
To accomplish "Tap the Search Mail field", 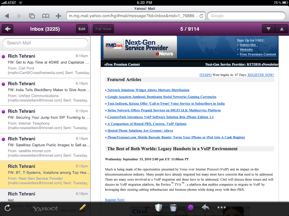I will click(45, 43).
